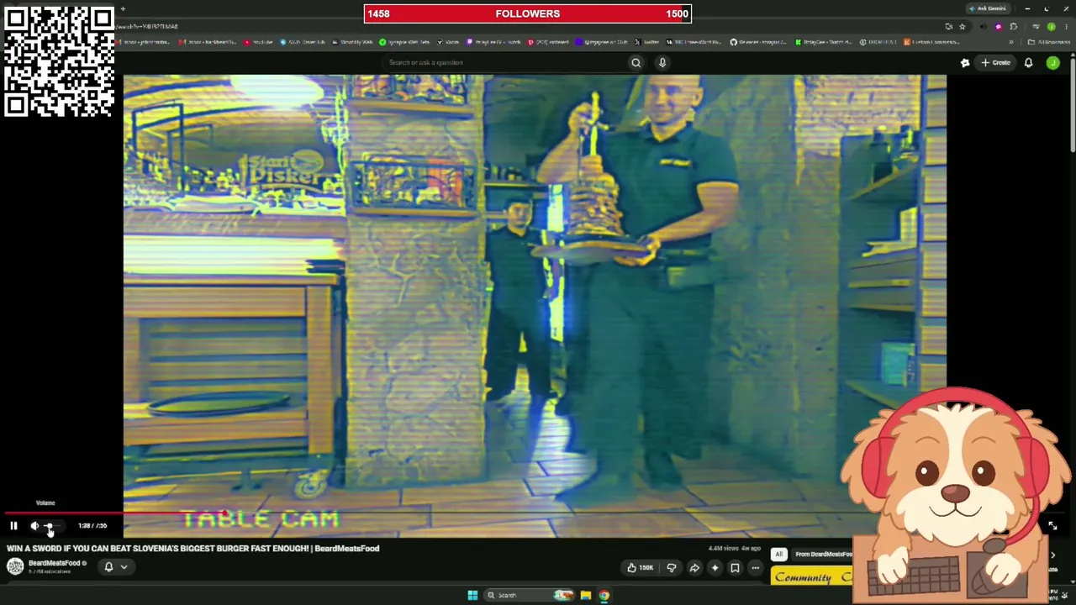1076x605 pixels.
Task: Click Ask Gemini in Chrome title bar
Action: [x=987, y=8]
